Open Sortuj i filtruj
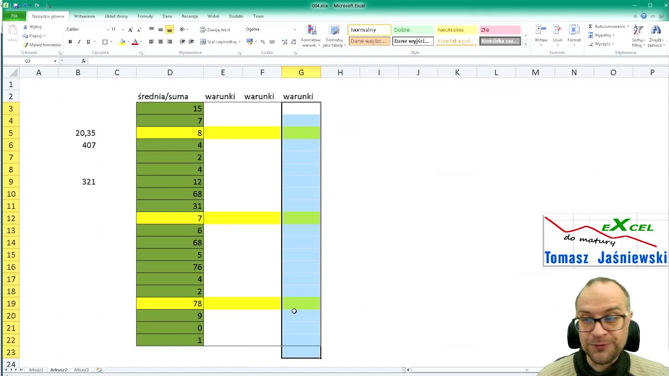 tap(638, 36)
